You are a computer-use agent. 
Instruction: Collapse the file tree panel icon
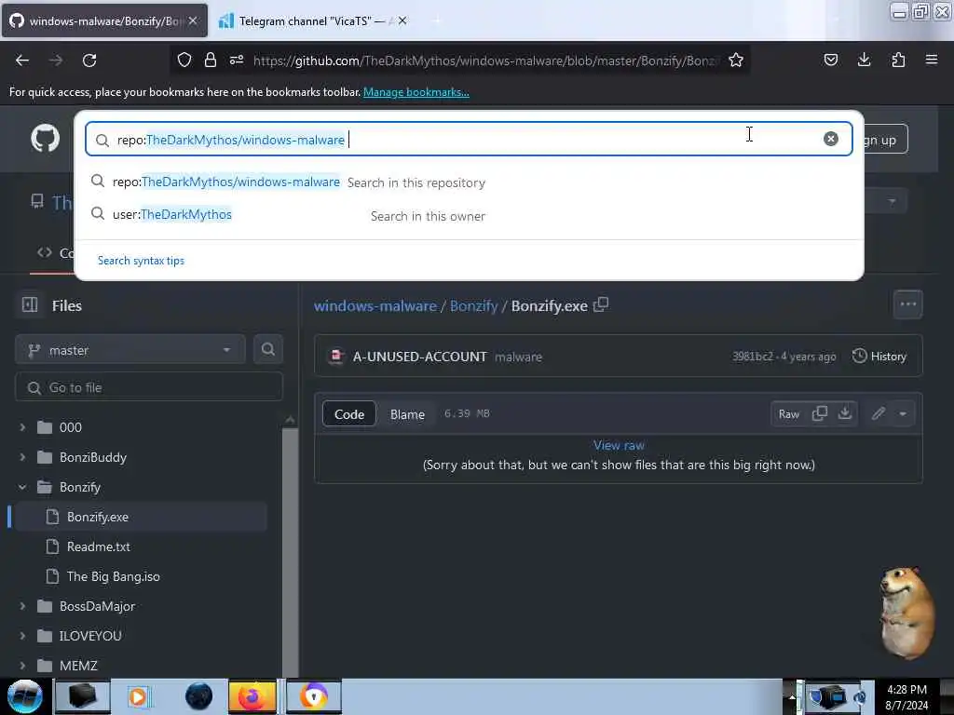30,304
